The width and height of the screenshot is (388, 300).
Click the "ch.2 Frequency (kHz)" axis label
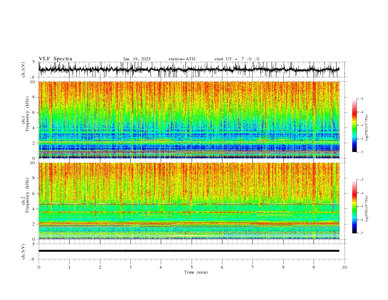pyautogui.click(x=25, y=195)
